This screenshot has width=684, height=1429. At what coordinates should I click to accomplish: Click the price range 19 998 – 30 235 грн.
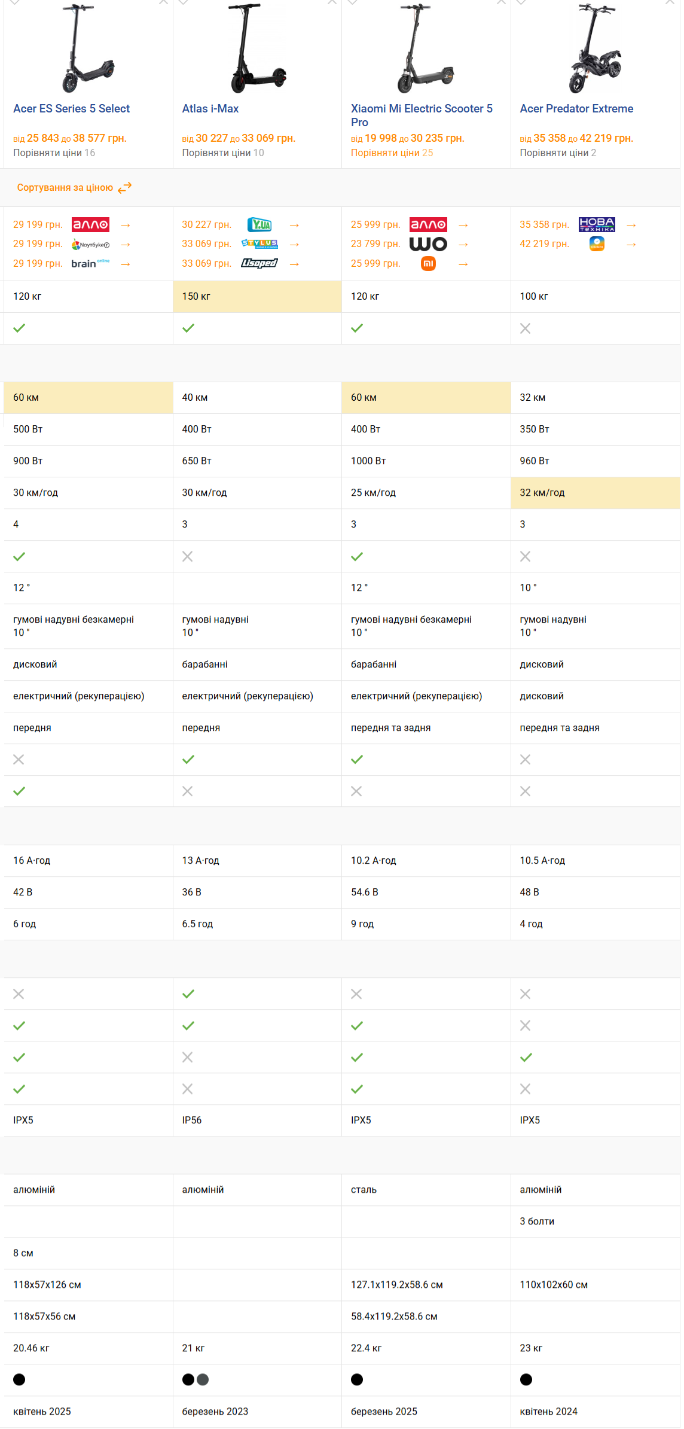coord(408,138)
